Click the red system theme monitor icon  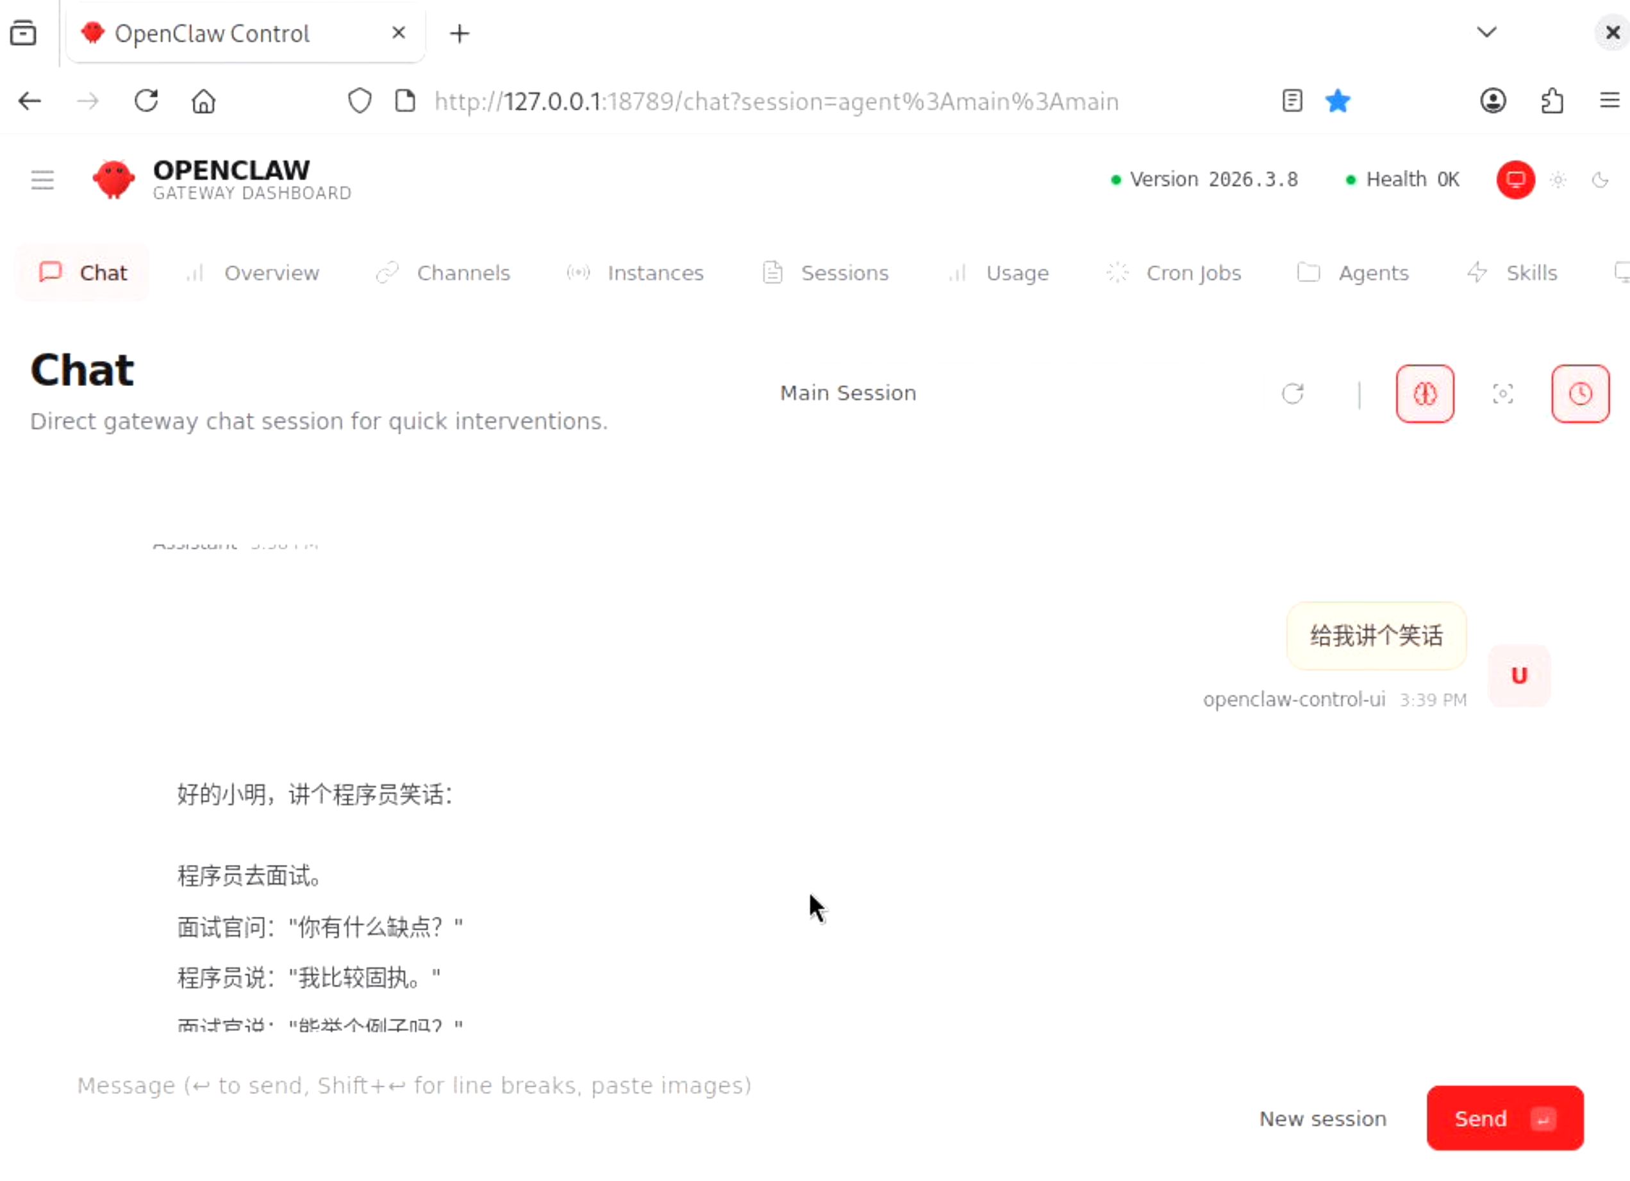click(1515, 180)
